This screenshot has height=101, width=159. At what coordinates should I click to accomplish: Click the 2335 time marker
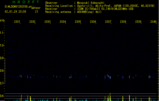click(x=78, y=22)
